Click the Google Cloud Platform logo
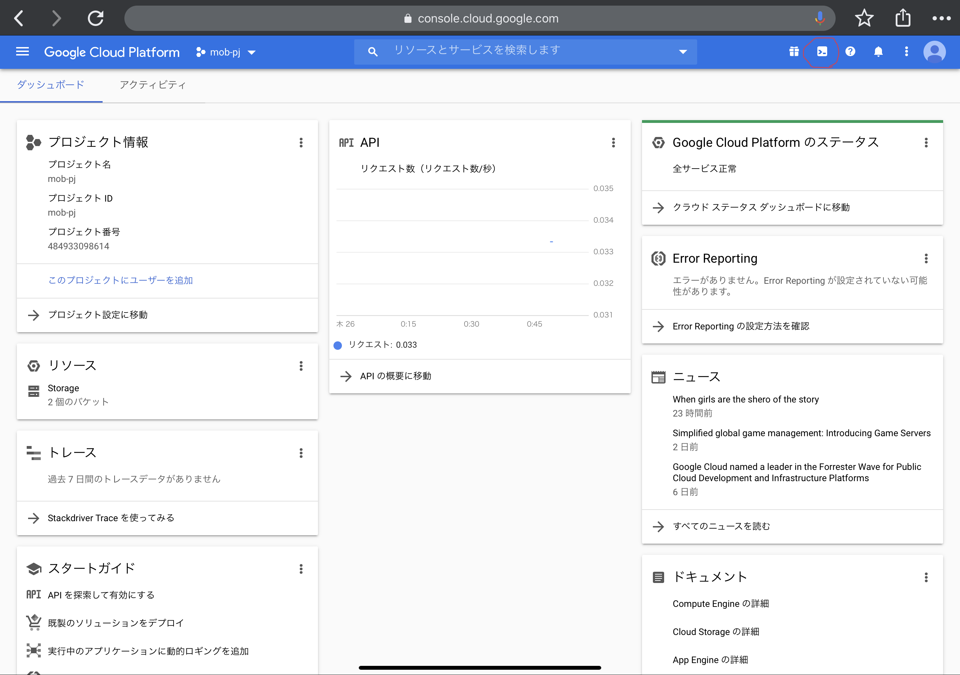 pyautogui.click(x=112, y=52)
